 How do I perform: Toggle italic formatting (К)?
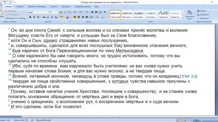[34, 17]
